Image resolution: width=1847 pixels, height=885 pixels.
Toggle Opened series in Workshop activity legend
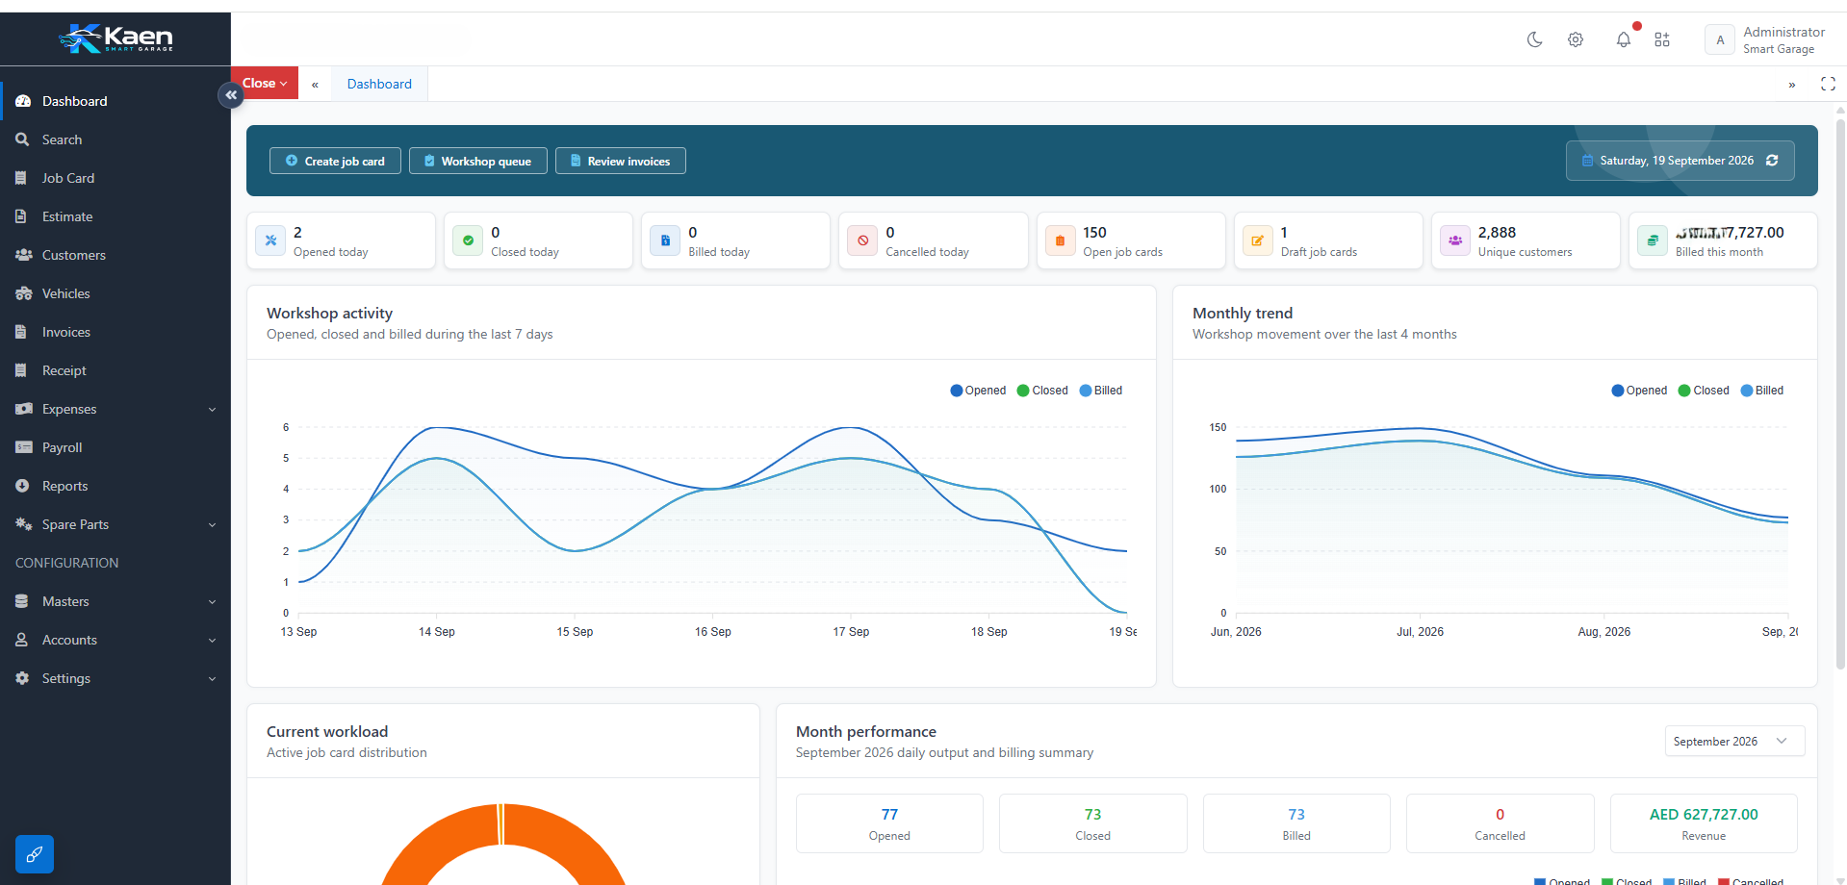(x=978, y=391)
